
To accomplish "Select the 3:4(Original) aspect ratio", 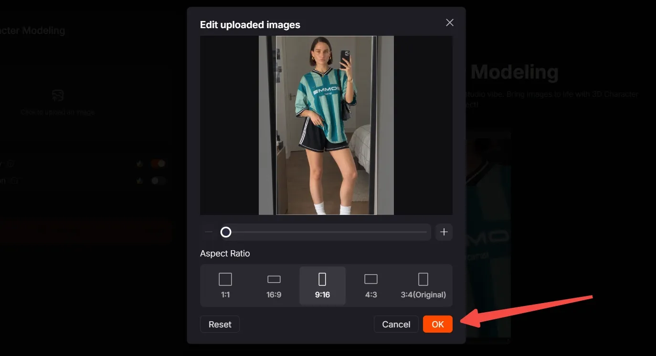I will coord(423,285).
